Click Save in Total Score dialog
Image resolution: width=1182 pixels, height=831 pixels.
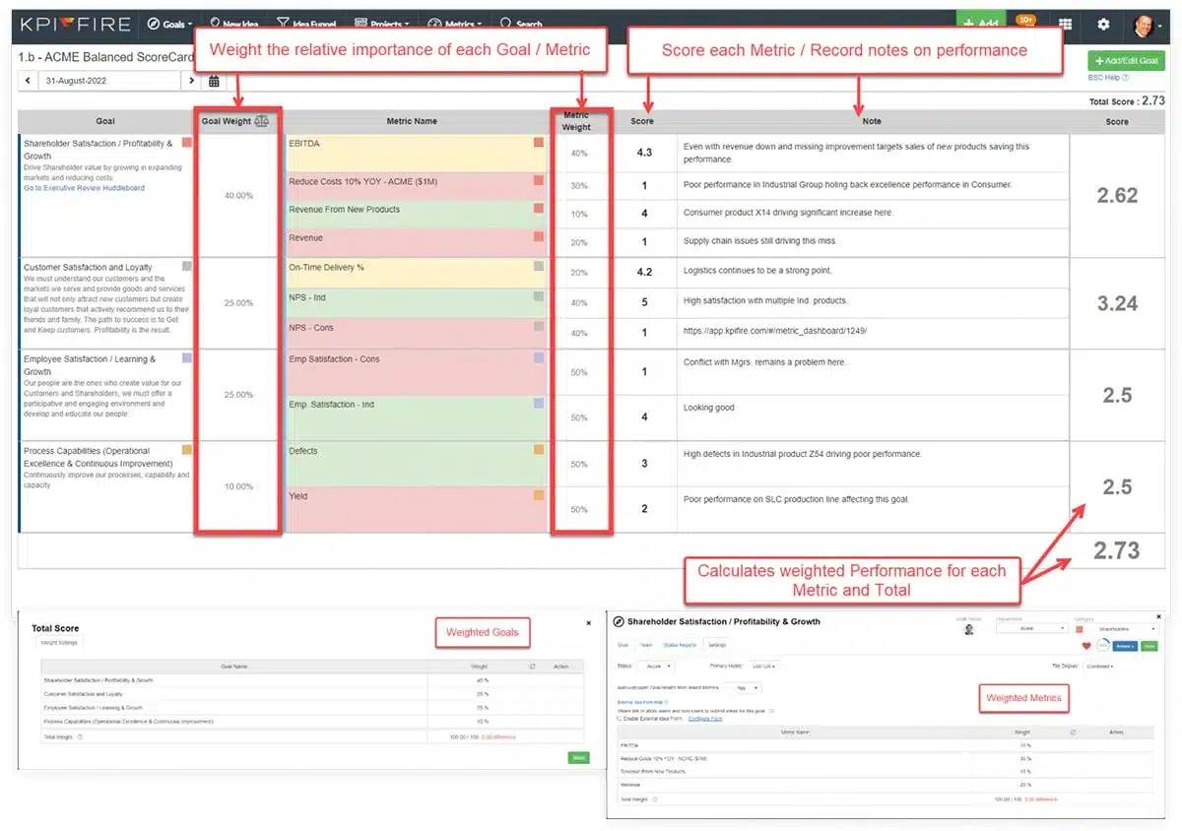pos(578,757)
